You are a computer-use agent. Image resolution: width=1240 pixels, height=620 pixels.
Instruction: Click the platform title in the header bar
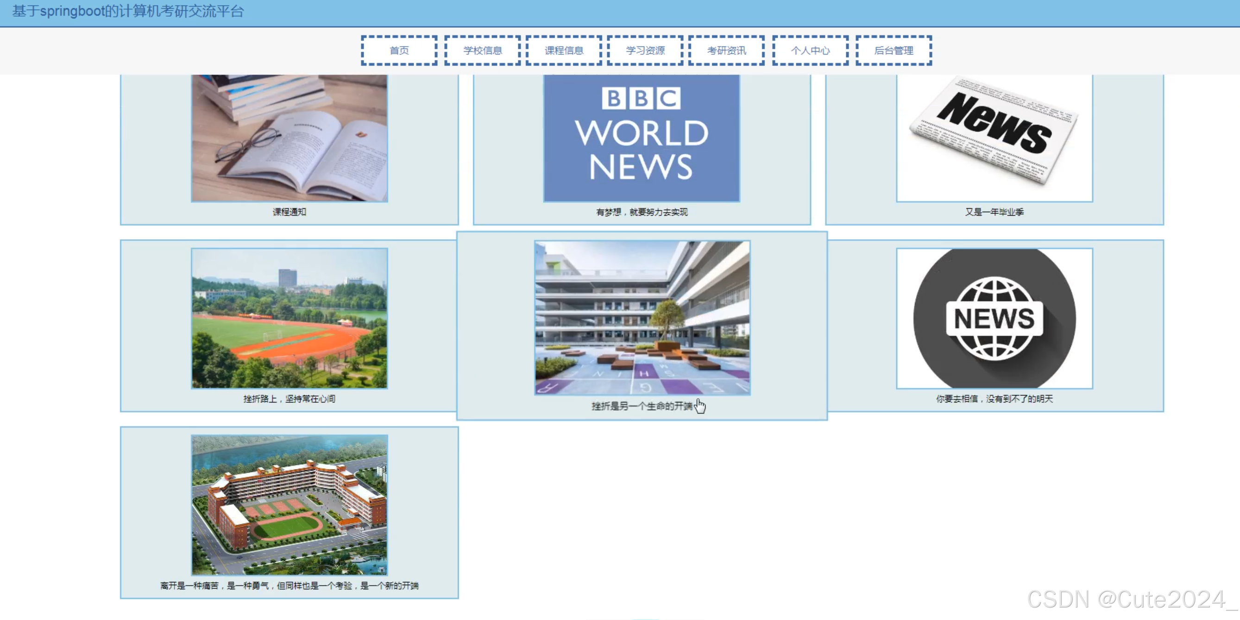128,11
